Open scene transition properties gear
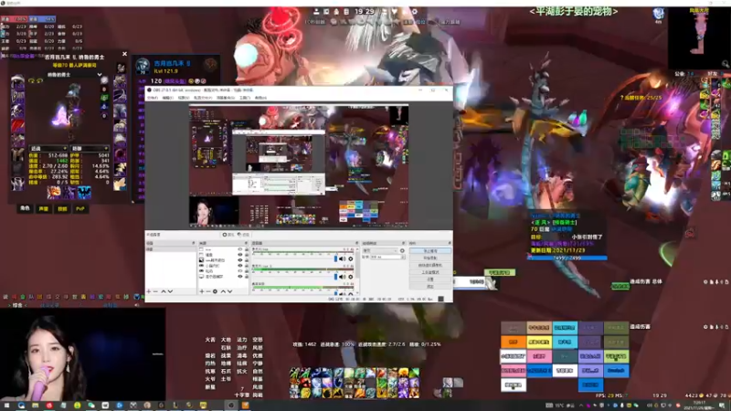 402,250
